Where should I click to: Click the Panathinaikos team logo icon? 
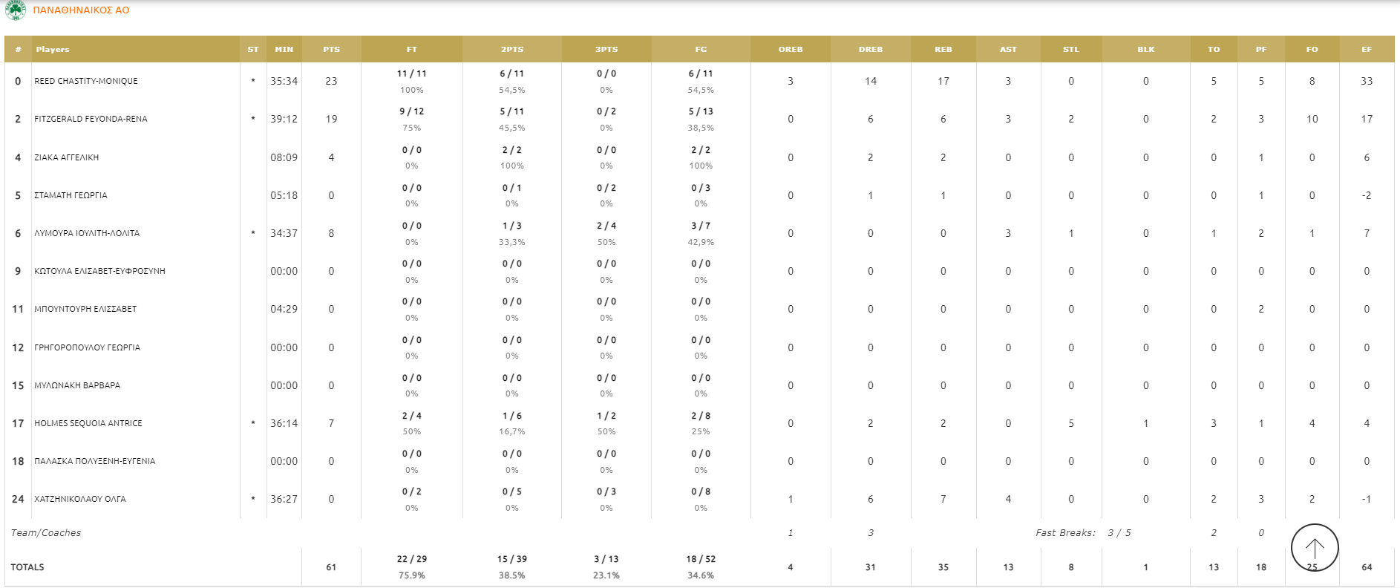click(x=16, y=10)
